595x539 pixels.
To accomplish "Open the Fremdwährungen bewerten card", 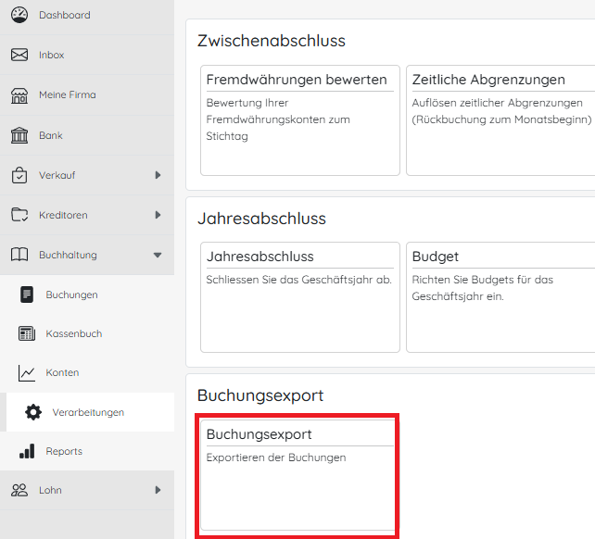I will coord(299,119).
